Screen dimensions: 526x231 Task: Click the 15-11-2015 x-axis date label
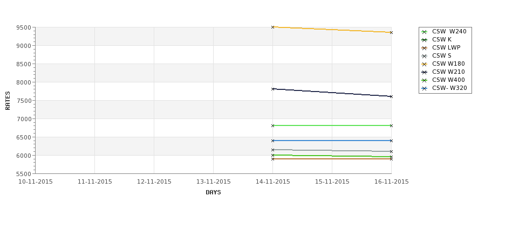pyautogui.click(x=332, y=181)
